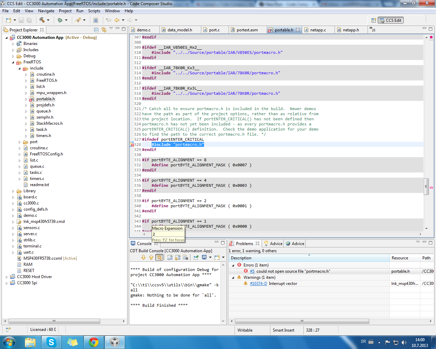Click Previous Error up arrow in Console
The width and height of the screenshot is (436, 349).
coord(151,258)
